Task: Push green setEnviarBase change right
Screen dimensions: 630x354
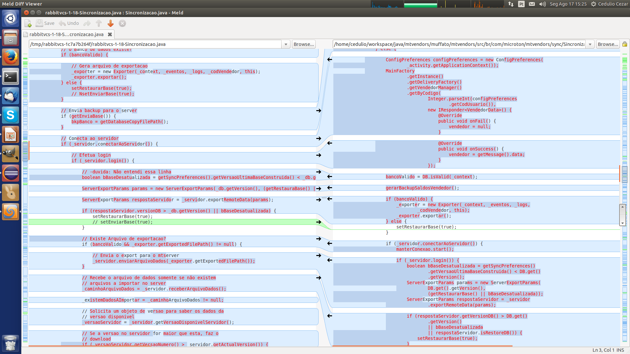Action: point(319,222)
